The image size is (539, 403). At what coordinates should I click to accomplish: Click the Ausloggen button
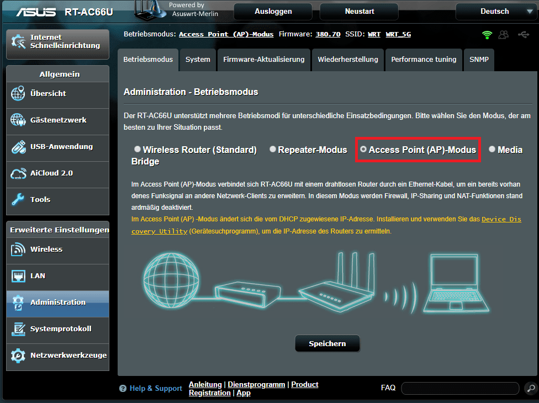tap(273, 12)
